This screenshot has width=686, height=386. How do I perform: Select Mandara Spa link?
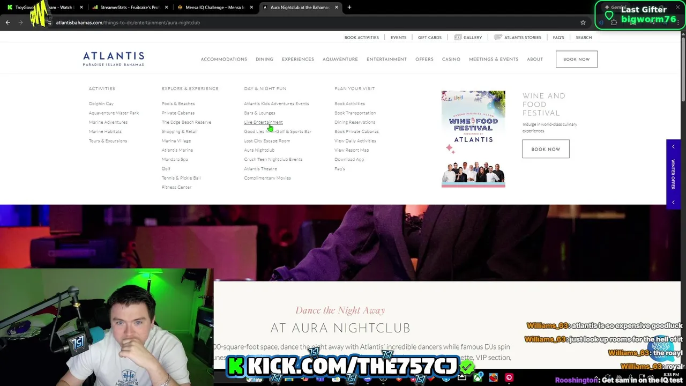175,159
